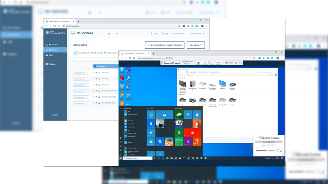
Task: Reload page in portal browser window
Action: [55, 26]
